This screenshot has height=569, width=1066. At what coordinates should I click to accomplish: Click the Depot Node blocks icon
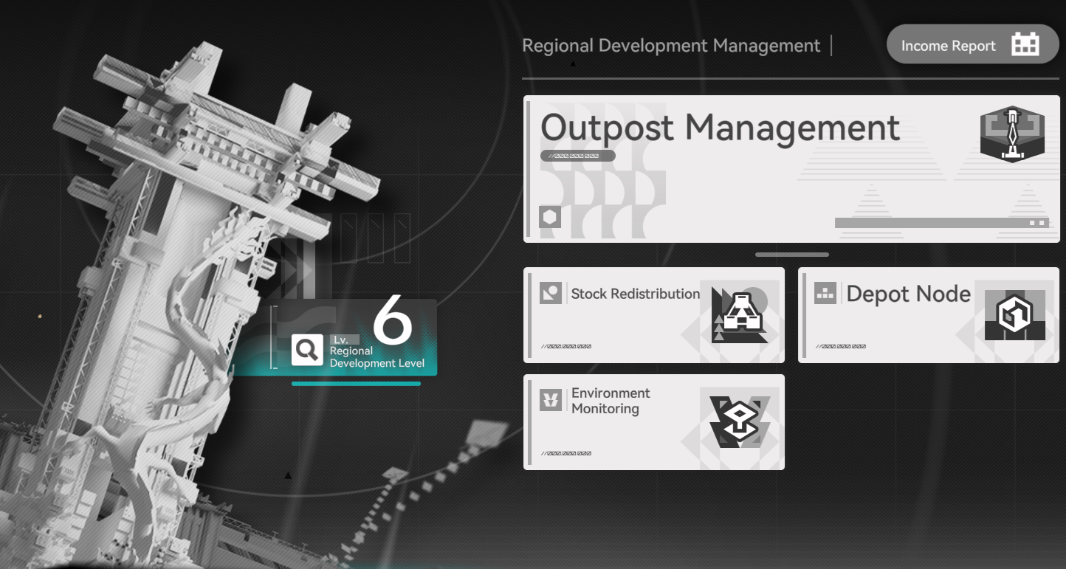click(825, 293)
